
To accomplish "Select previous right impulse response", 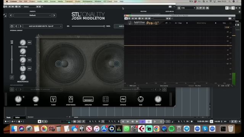I will (156, 89).
